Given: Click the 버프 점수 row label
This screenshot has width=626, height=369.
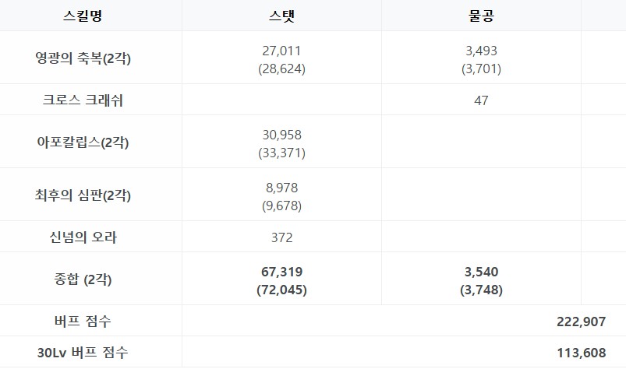Looking at the screenshot, I should tap(83, 322).
